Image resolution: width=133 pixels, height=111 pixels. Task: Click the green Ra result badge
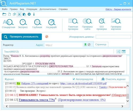18,84
